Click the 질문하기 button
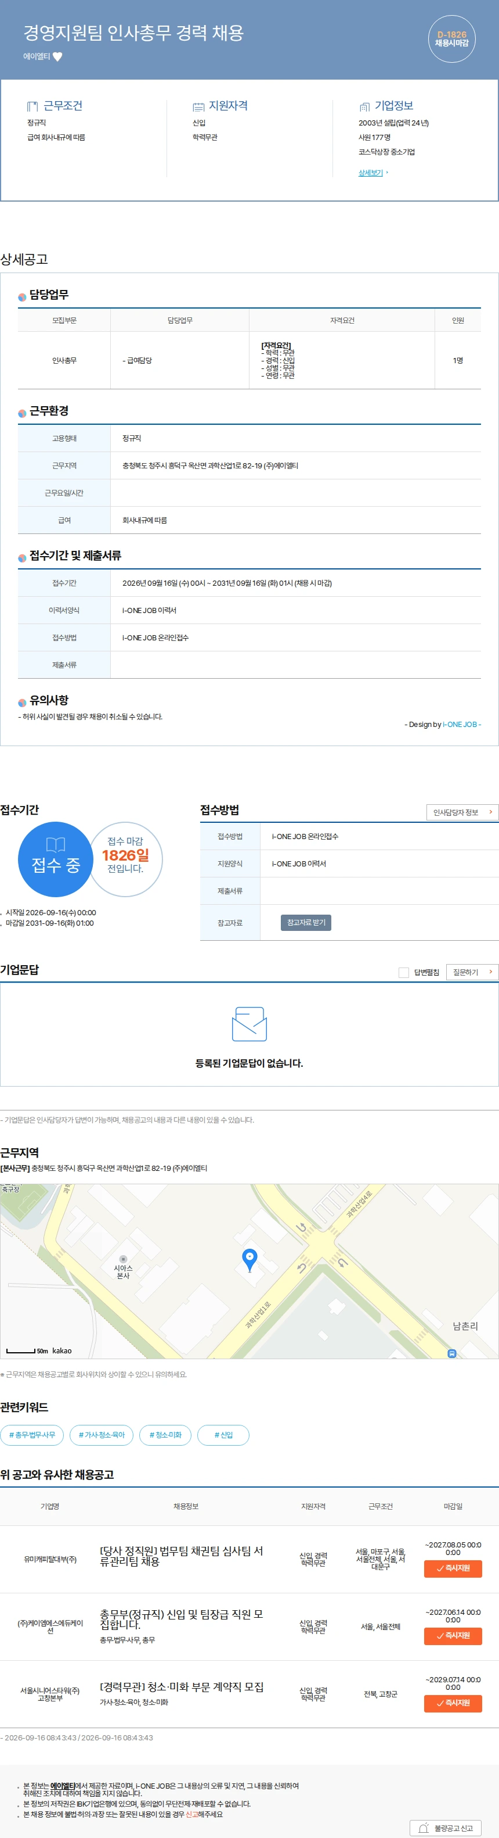This screenshot has width=499, height=1838. point(472,972)
